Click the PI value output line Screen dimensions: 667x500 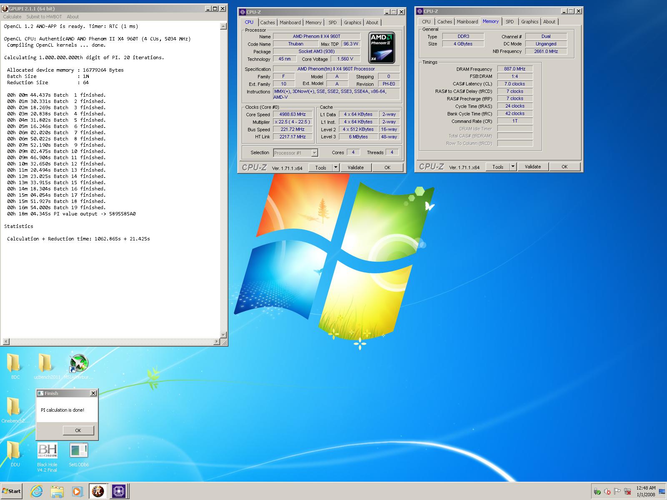[71, 214]
